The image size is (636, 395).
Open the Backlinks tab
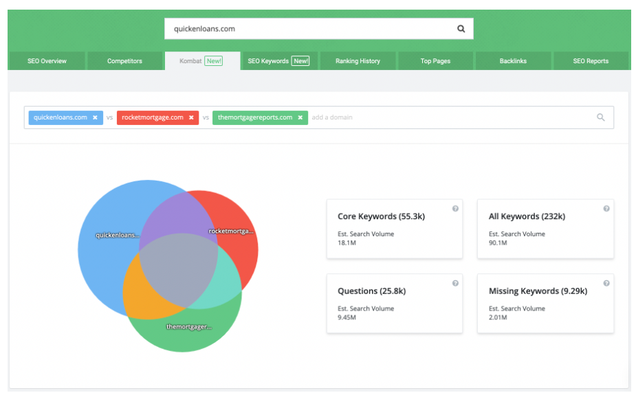pyautogui.click(x=513, y=60)
